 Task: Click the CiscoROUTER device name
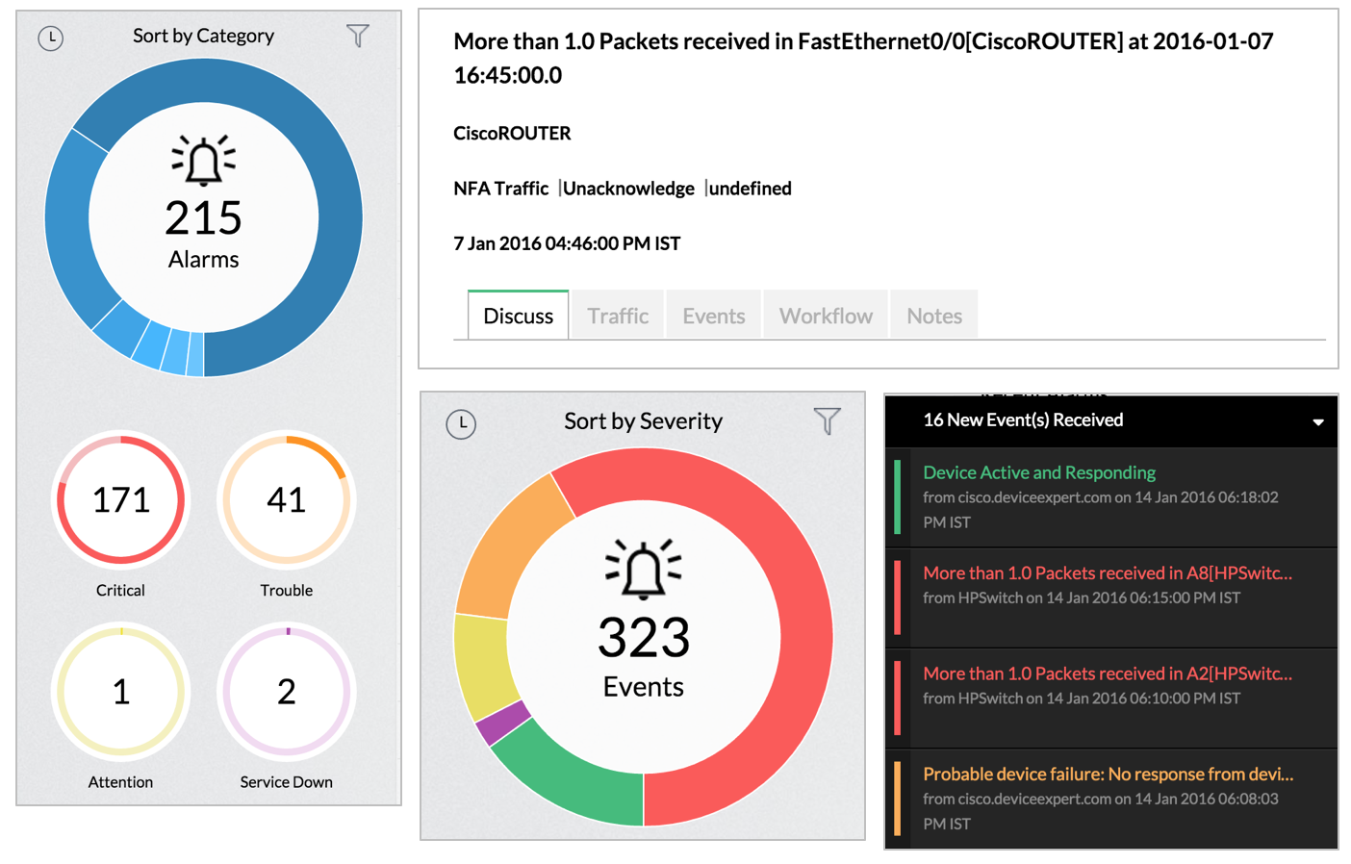pyautogui.click(x=512, y=133)
